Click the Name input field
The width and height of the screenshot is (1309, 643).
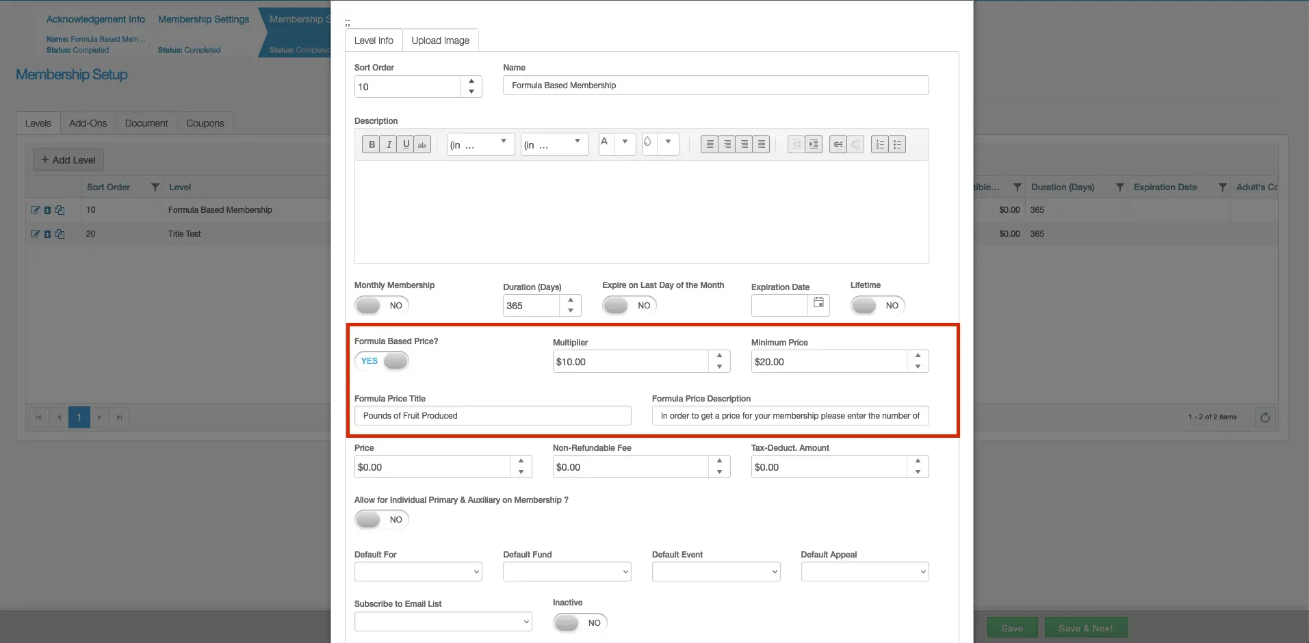pyautogui.click(x=716, y=86)
